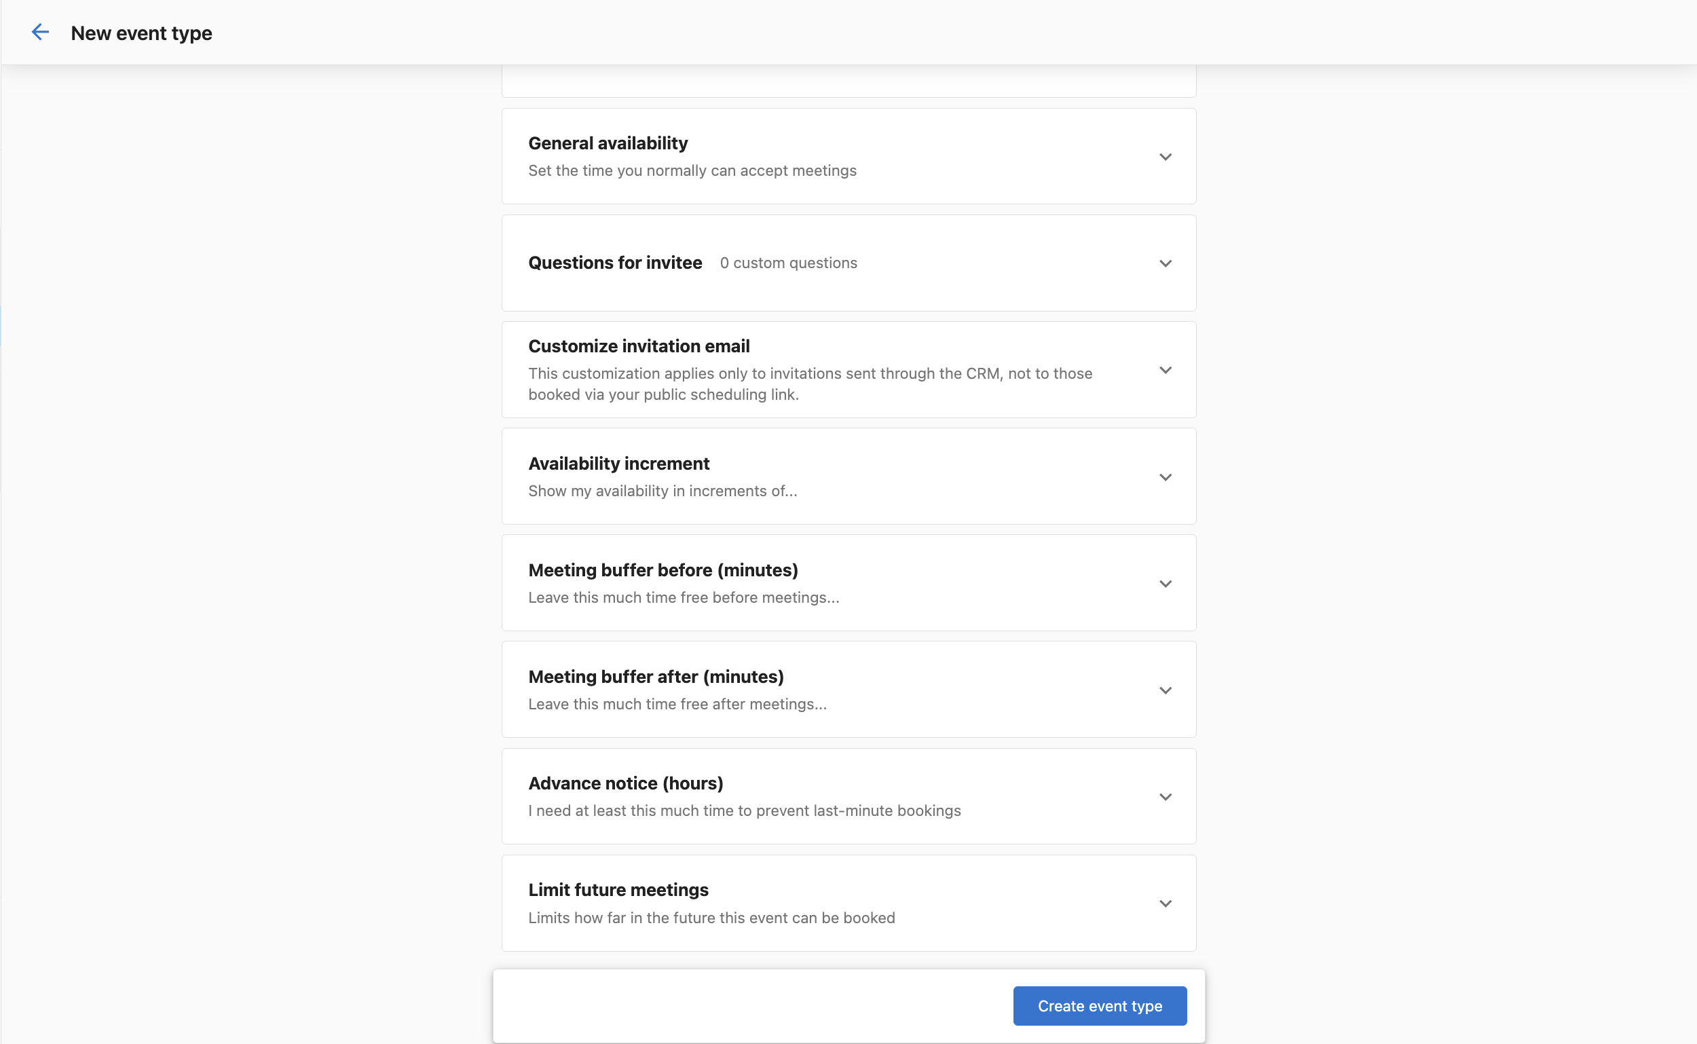Expand General availability chevron
This screenshot has width=1697, height=1044.
pyautogui.click(x=1165, y=157)
